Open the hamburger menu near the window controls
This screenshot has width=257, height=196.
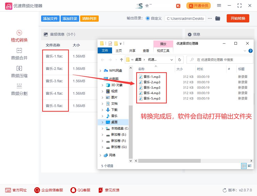pos(219,5)
